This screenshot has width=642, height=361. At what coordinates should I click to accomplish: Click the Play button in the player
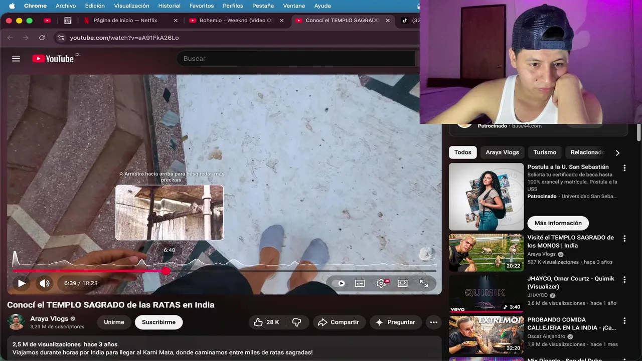(x=22, y=283)
